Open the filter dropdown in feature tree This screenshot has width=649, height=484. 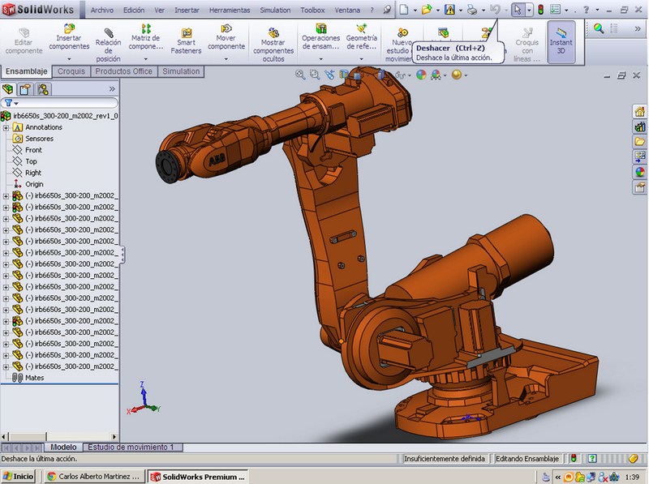(16, 103)
